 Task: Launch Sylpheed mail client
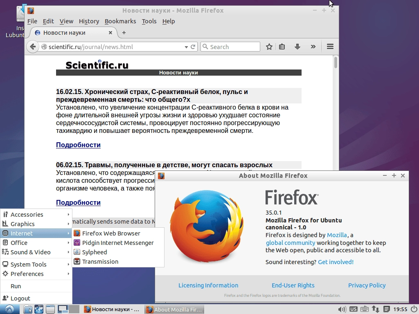(x=118, y=252)
